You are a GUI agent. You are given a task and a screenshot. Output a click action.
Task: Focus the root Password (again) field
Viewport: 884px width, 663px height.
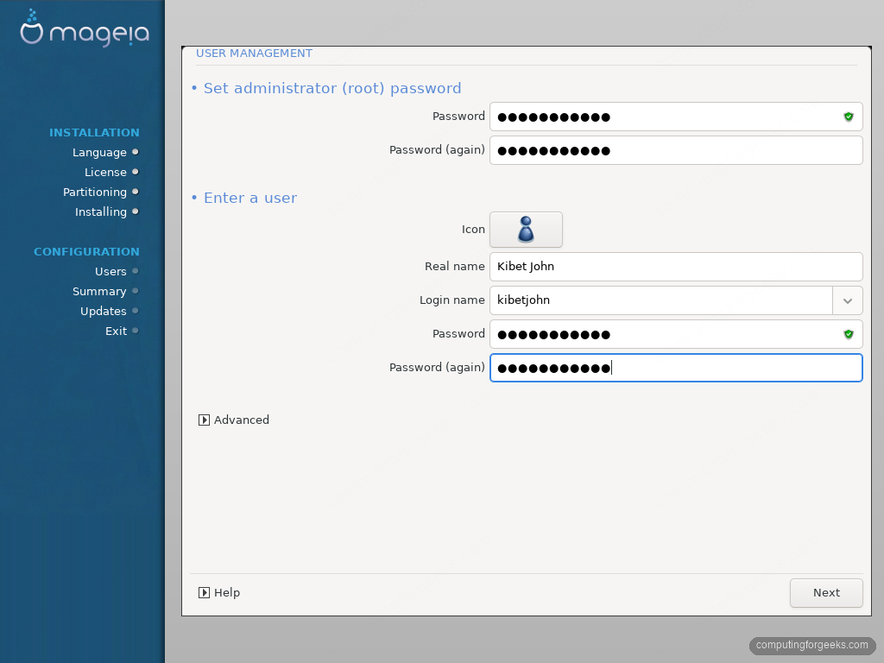coord(676,150)
